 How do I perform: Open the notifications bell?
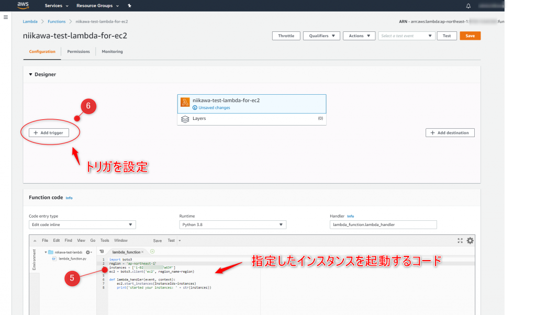(x=468, y=6)
